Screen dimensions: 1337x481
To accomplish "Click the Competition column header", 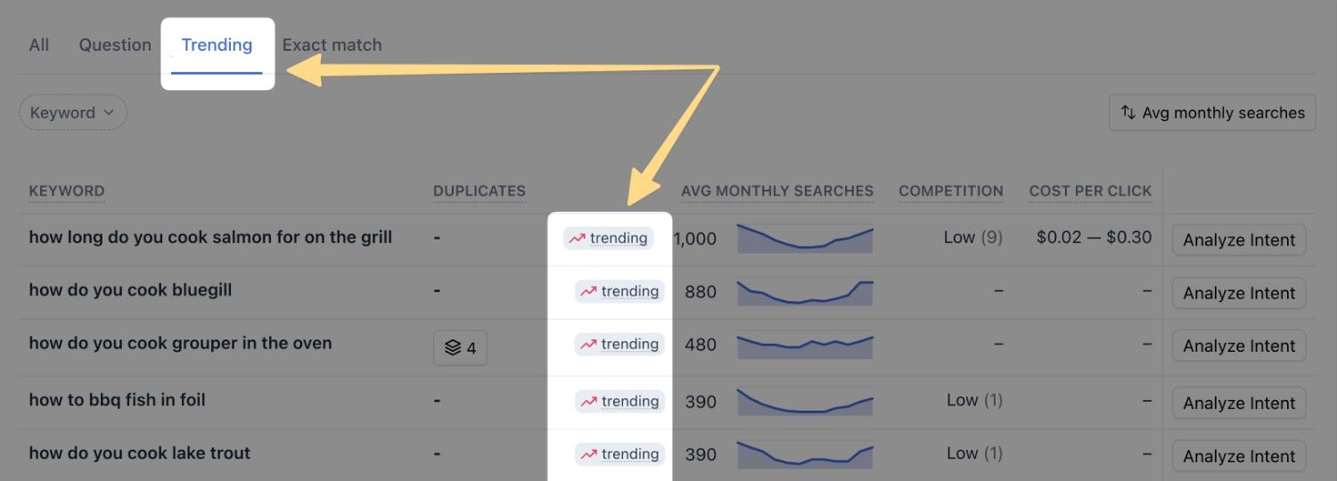I will (x=951, y=191).
